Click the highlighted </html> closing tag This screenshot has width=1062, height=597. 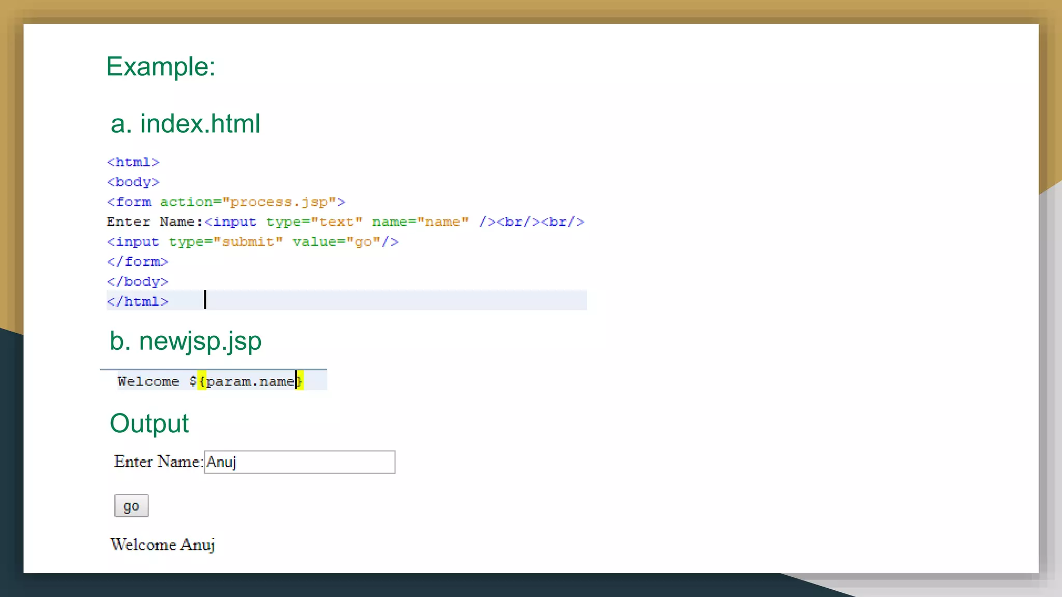137,302
